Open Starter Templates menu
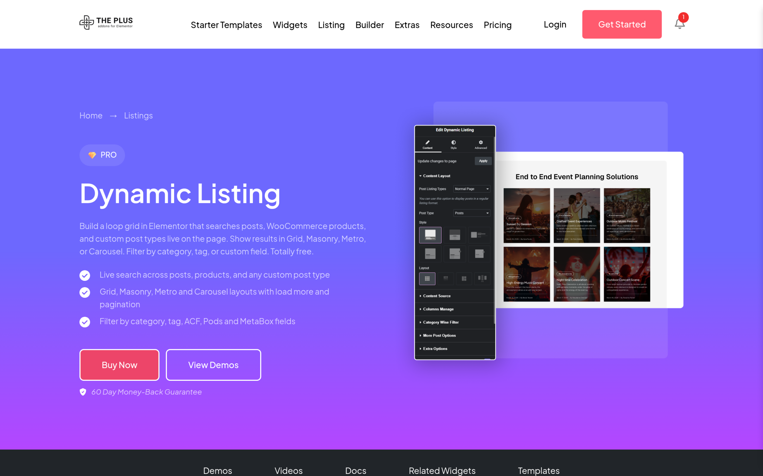This screenshot has width=763, height=476. [227, 25]
